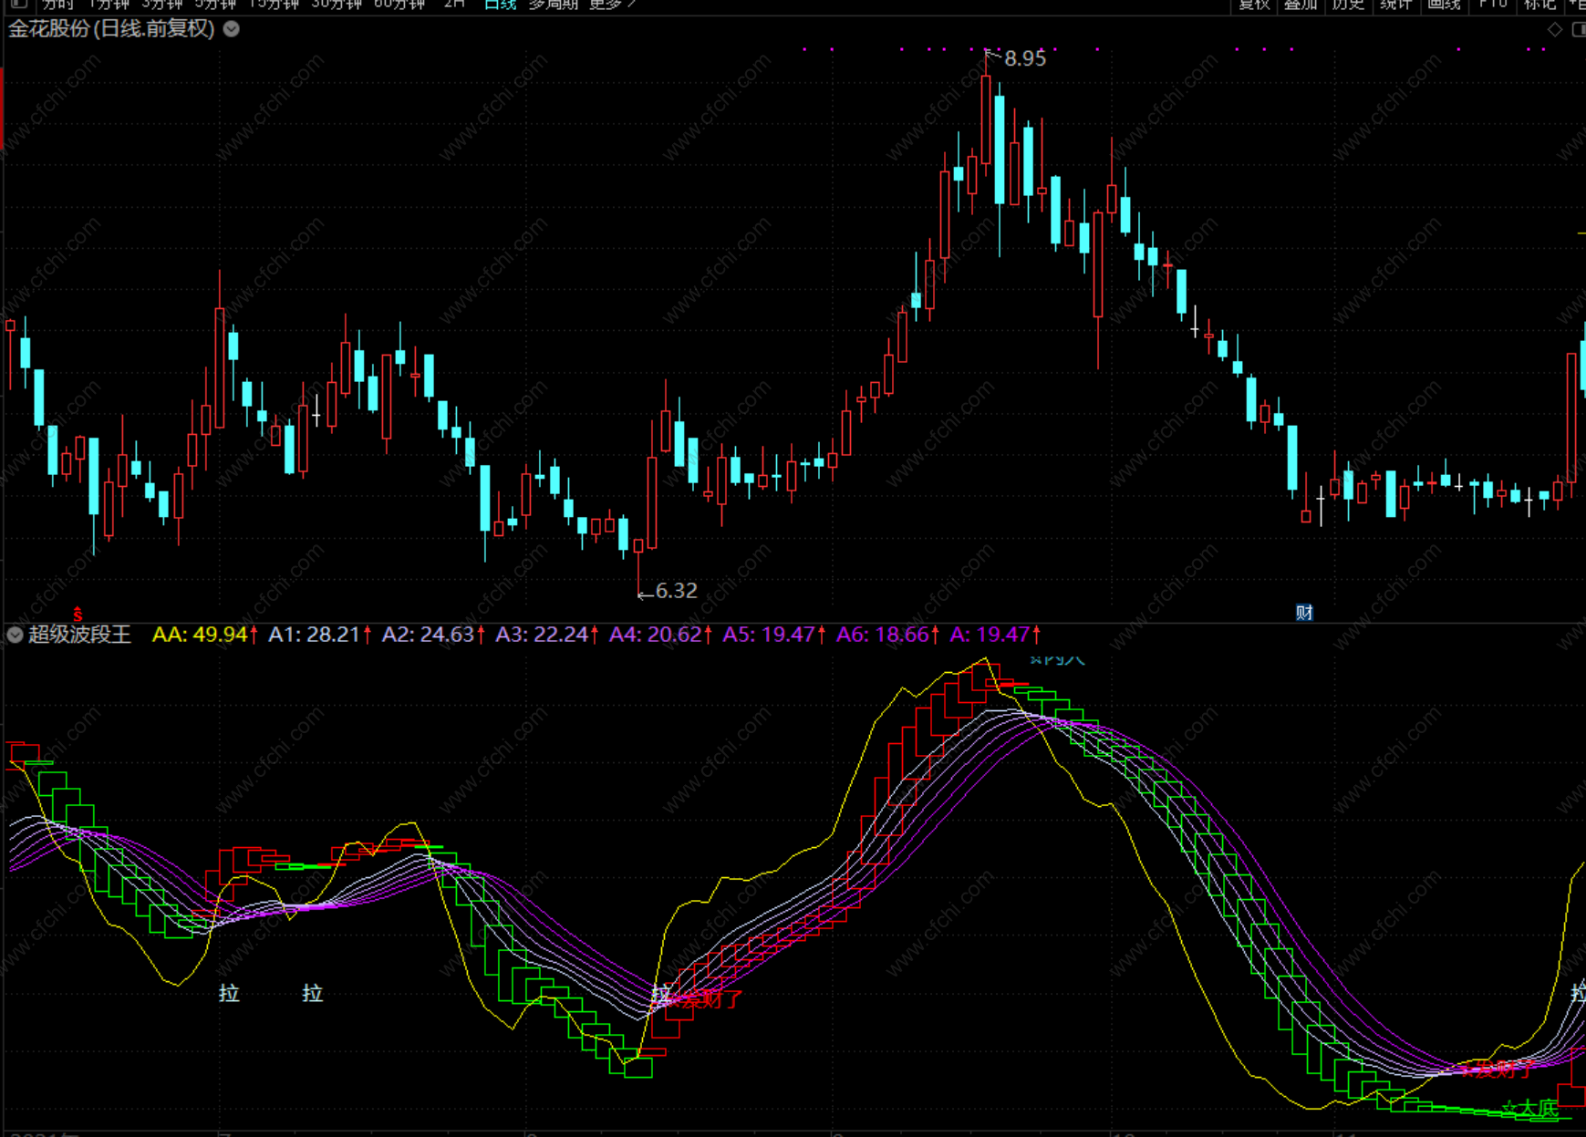Viewport: 1586px width, 1137px height.
Task: Click the blue 财 financial marker icon
Action: click(x=1304, y=613)
